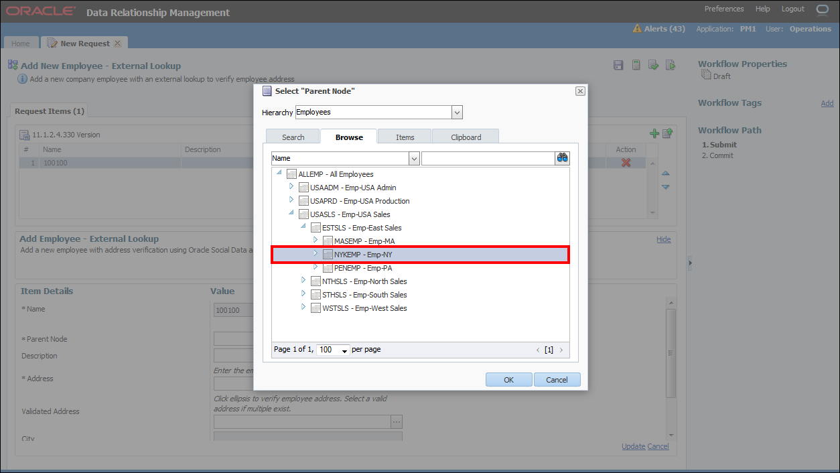Click the Validated Address ellipsis button
The image size is (840, 473).
pos(397,421)
